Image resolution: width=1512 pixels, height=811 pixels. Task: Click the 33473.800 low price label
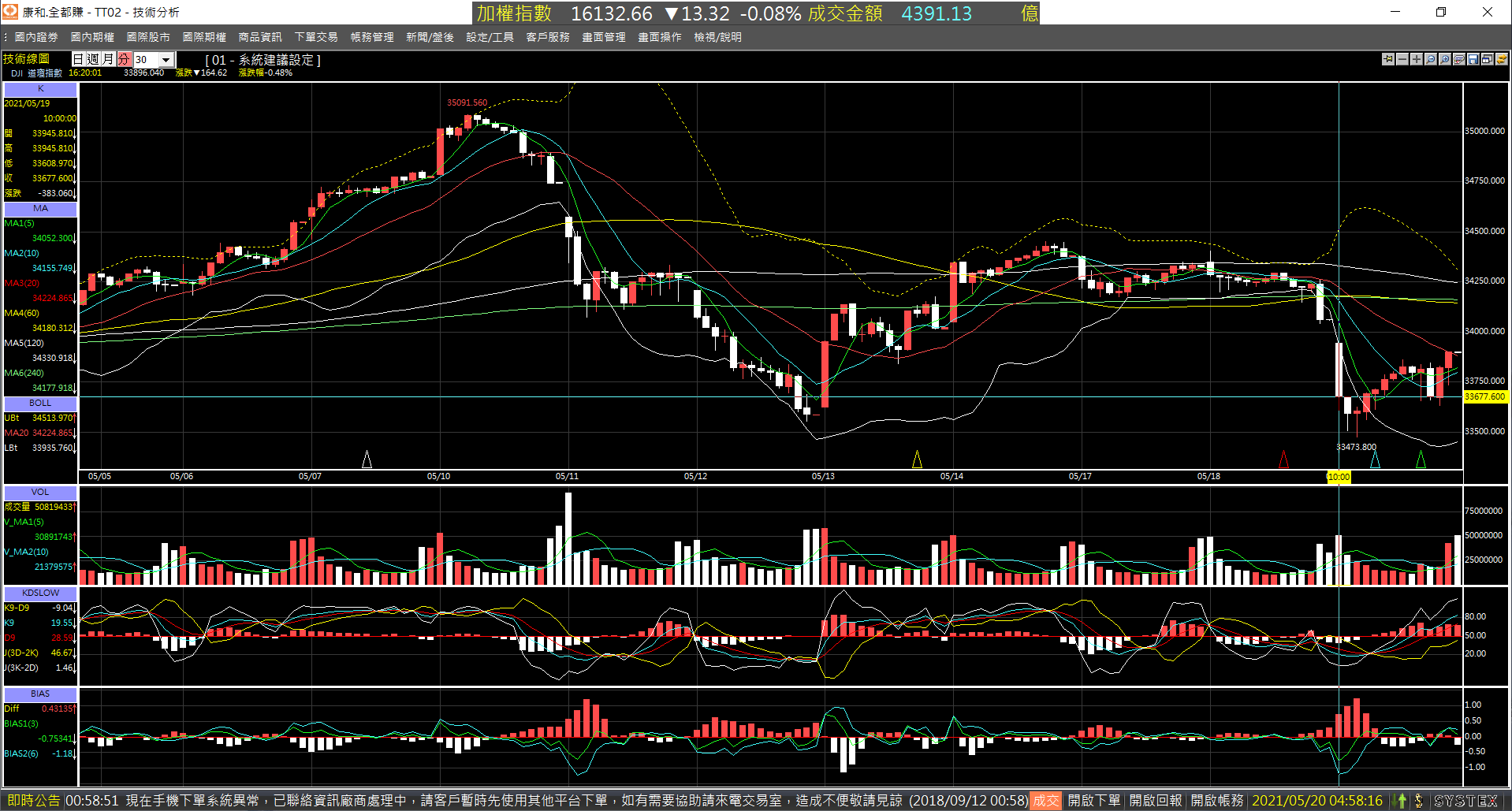pyautogui.click(x=1356, y=447)
